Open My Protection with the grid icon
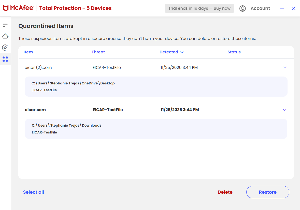The image size is (300, 210). click(x=5, y=59)
